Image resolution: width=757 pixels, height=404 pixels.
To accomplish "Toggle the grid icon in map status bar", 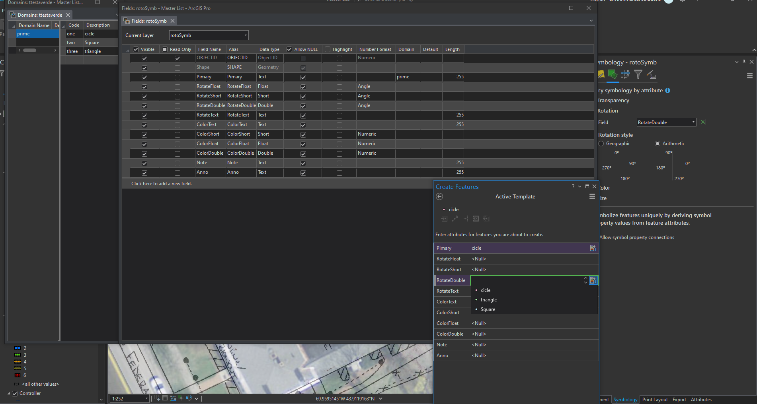I will pyautogui.click(x=165, y=398).
